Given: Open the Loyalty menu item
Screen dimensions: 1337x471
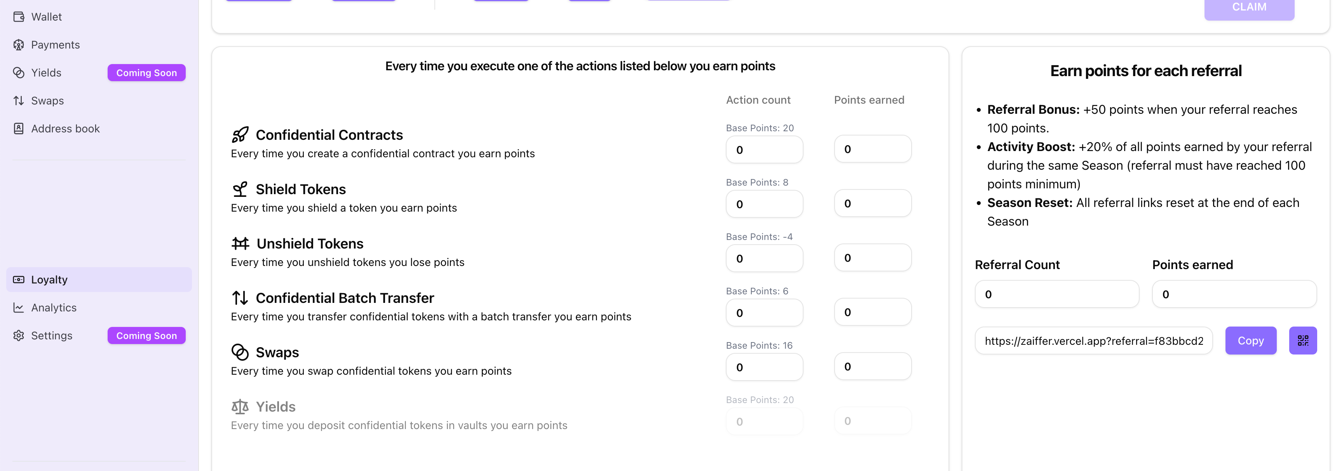Looking at the screenshot, I should pos(49,280).
